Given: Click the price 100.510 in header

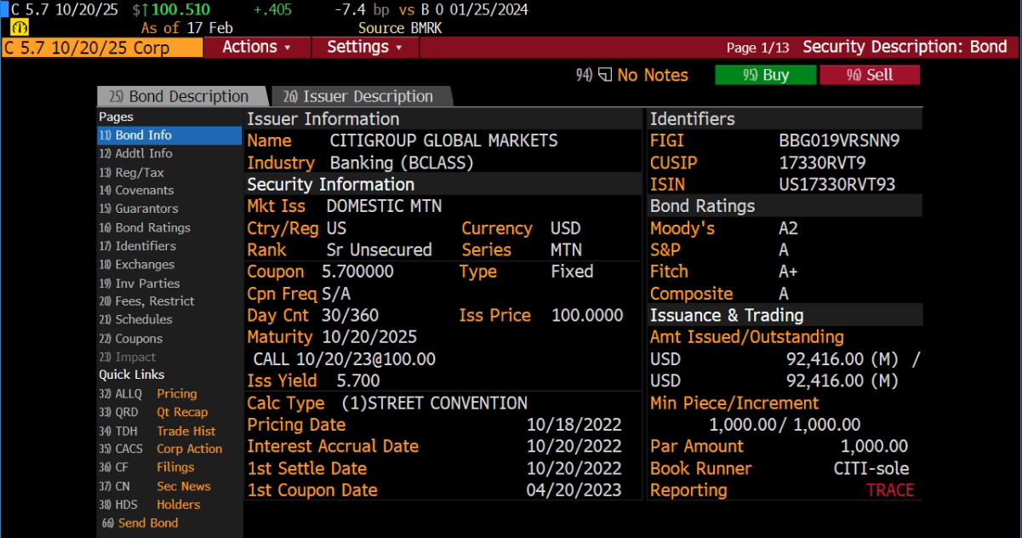Looking at the screenshot, I should tap(181, 10).
